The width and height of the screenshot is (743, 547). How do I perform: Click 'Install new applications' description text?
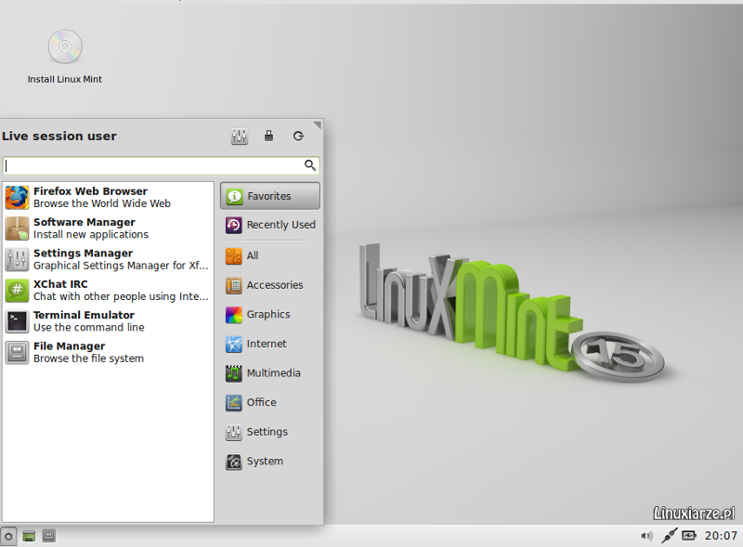click(91, 235)
